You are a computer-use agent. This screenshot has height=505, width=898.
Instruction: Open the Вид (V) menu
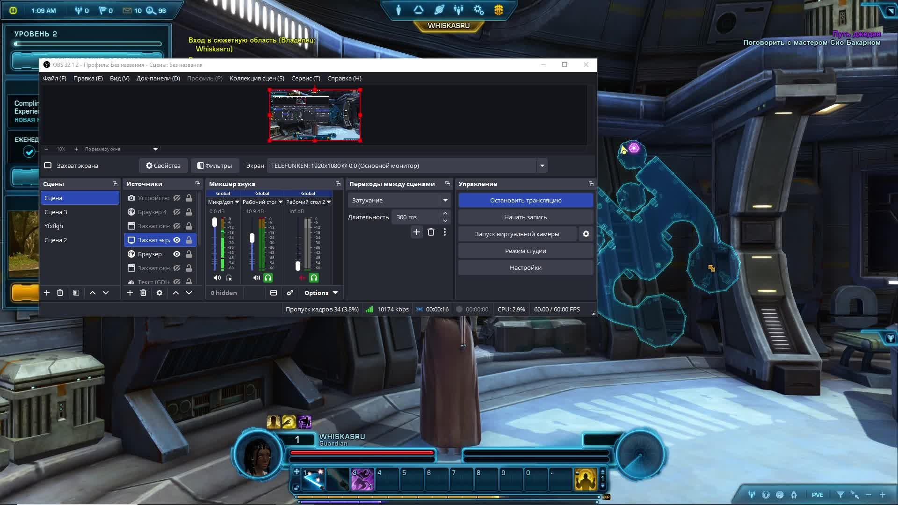120,78
